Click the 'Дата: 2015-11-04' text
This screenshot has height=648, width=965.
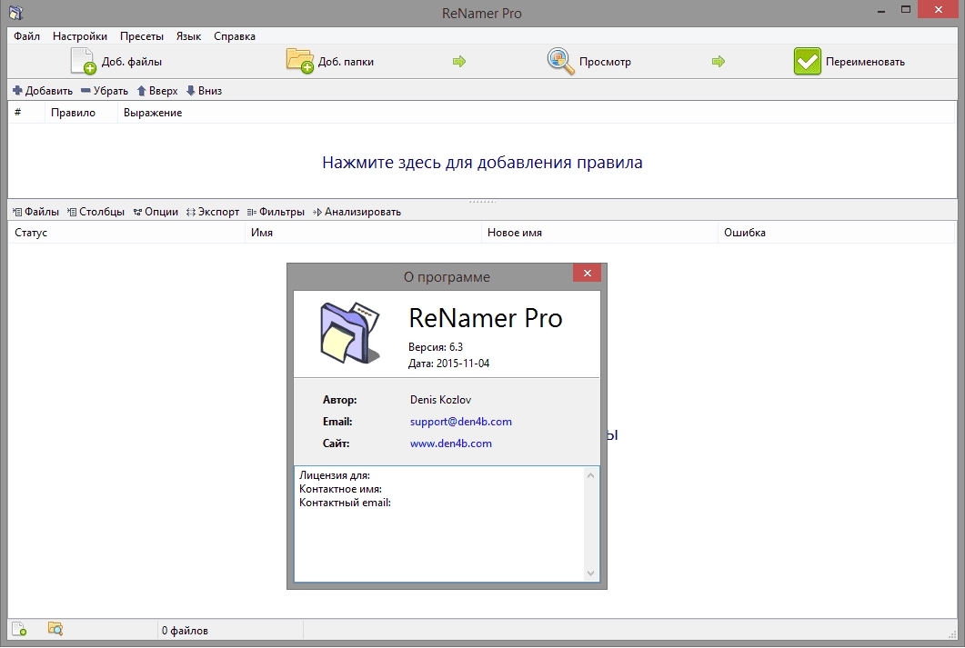(x=448, y=364)
